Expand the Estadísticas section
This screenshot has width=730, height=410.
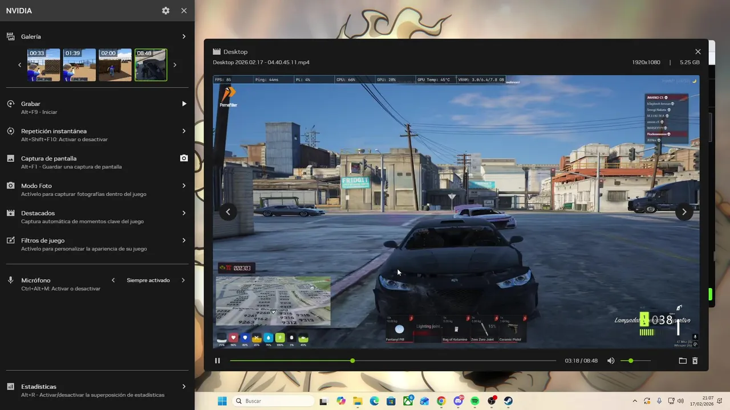point(184,386)
